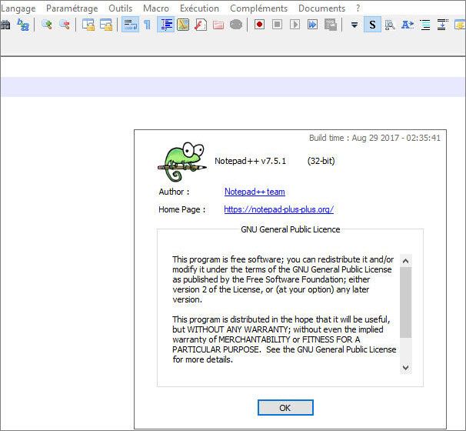Open the Exécution menu
This screenshot has height=431, width=466.
(199, 8)
